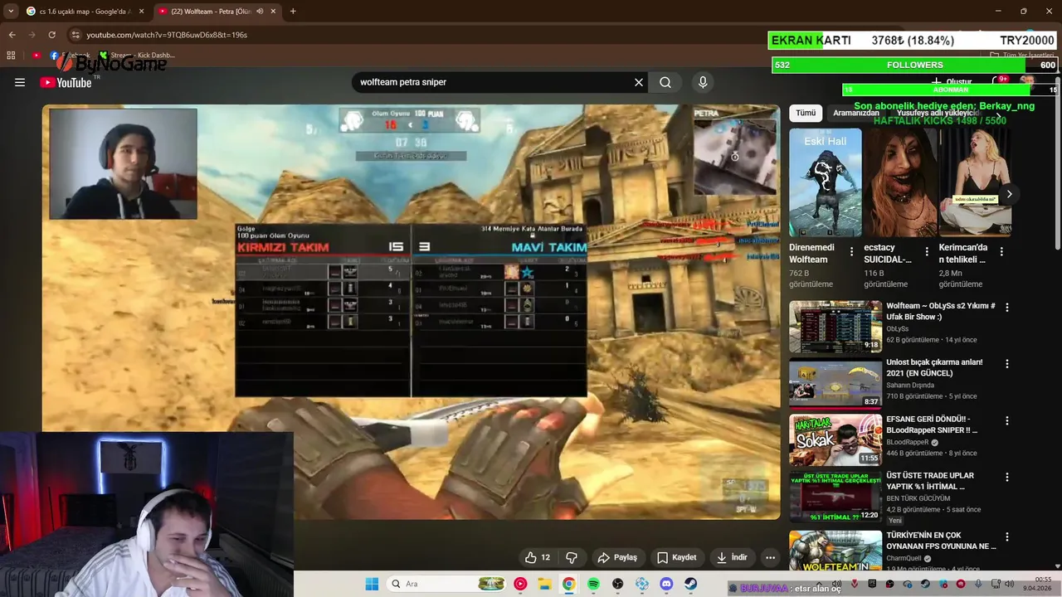Open more video actions ellipsis

(x=771, y=557)
